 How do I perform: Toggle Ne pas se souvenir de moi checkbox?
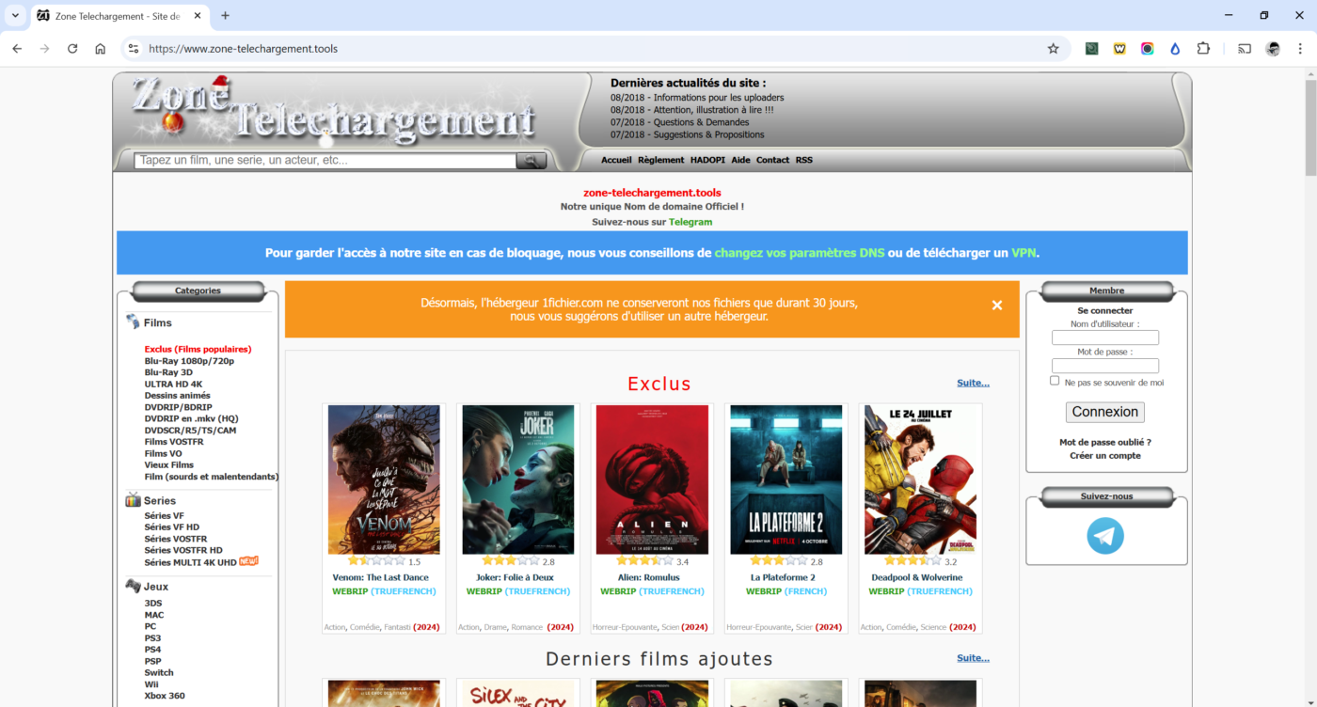tap(1055, 381)
